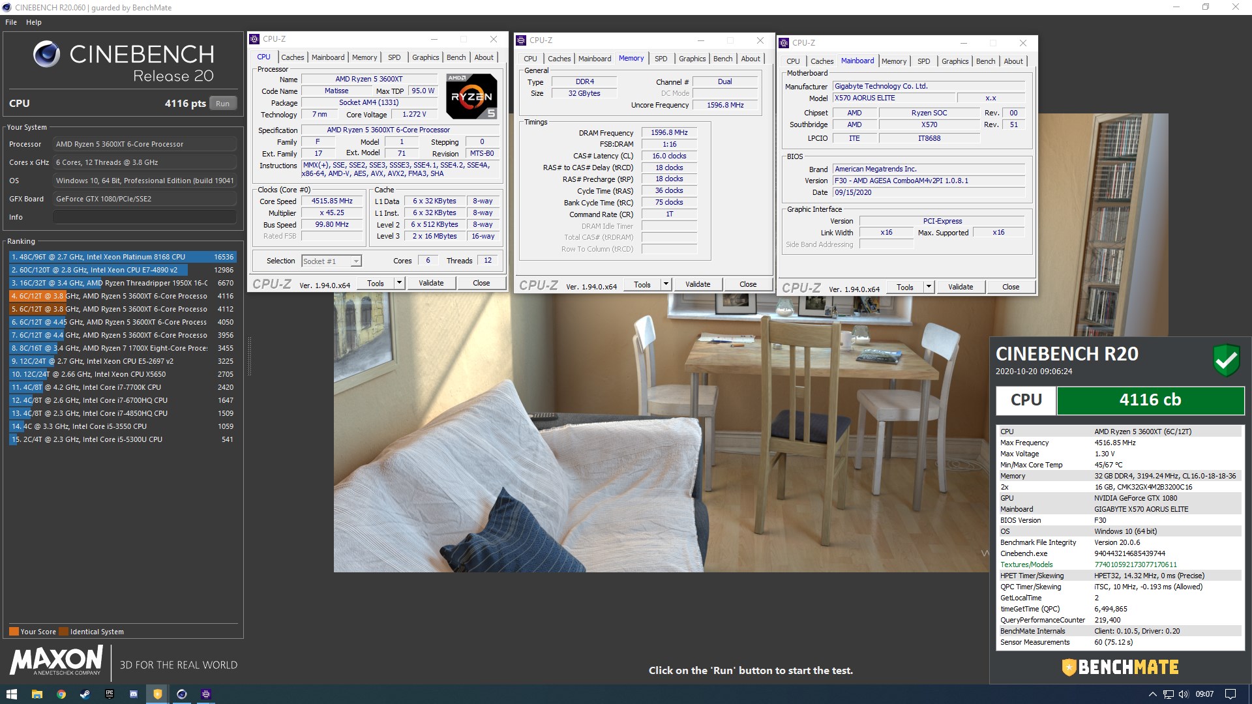The width and height of the screenshot is (1252, 704).
Task: Open Discord from the taskbar
Action: coord(133,694)
